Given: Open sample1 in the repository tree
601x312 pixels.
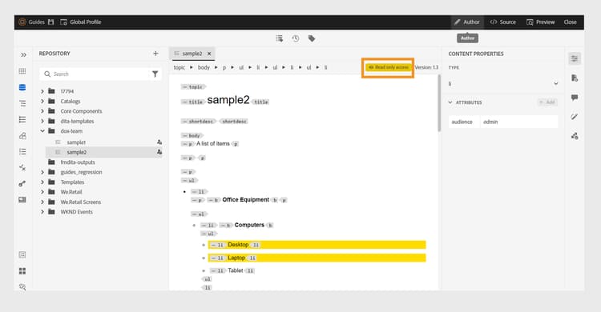Looking at the screenshot, I should point(76,142).
